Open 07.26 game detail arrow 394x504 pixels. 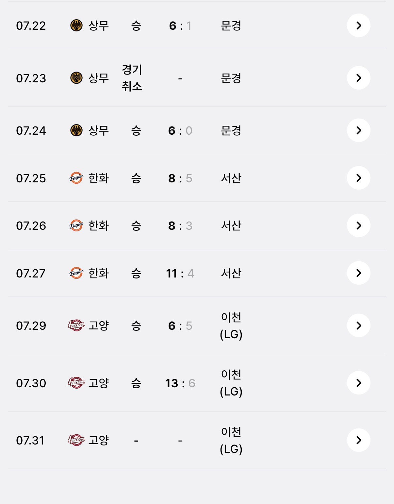(x=358, y=226)
